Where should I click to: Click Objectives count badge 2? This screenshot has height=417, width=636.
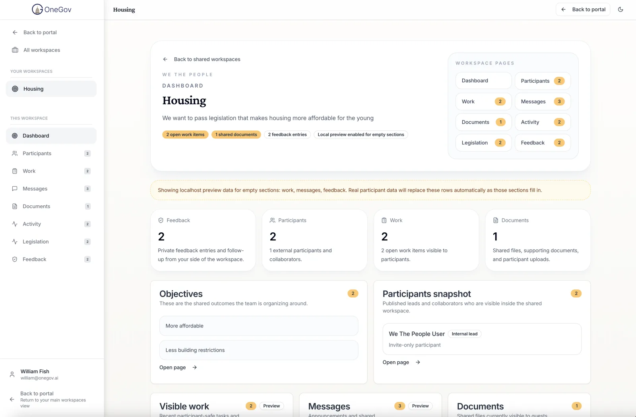(353, 293)
